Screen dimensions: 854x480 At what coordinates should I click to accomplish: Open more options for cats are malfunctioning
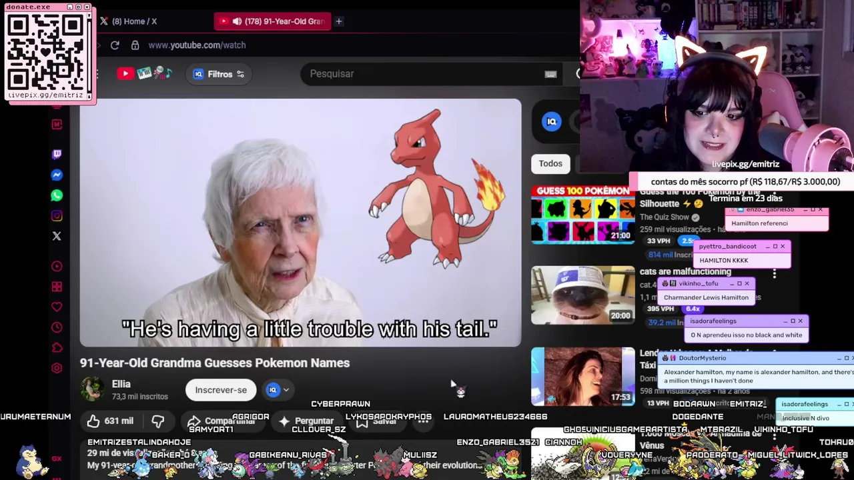[775, 274]
